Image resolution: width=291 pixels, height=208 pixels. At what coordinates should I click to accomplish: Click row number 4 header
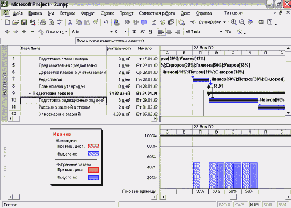pyautogui.click(x=14, y=59)
